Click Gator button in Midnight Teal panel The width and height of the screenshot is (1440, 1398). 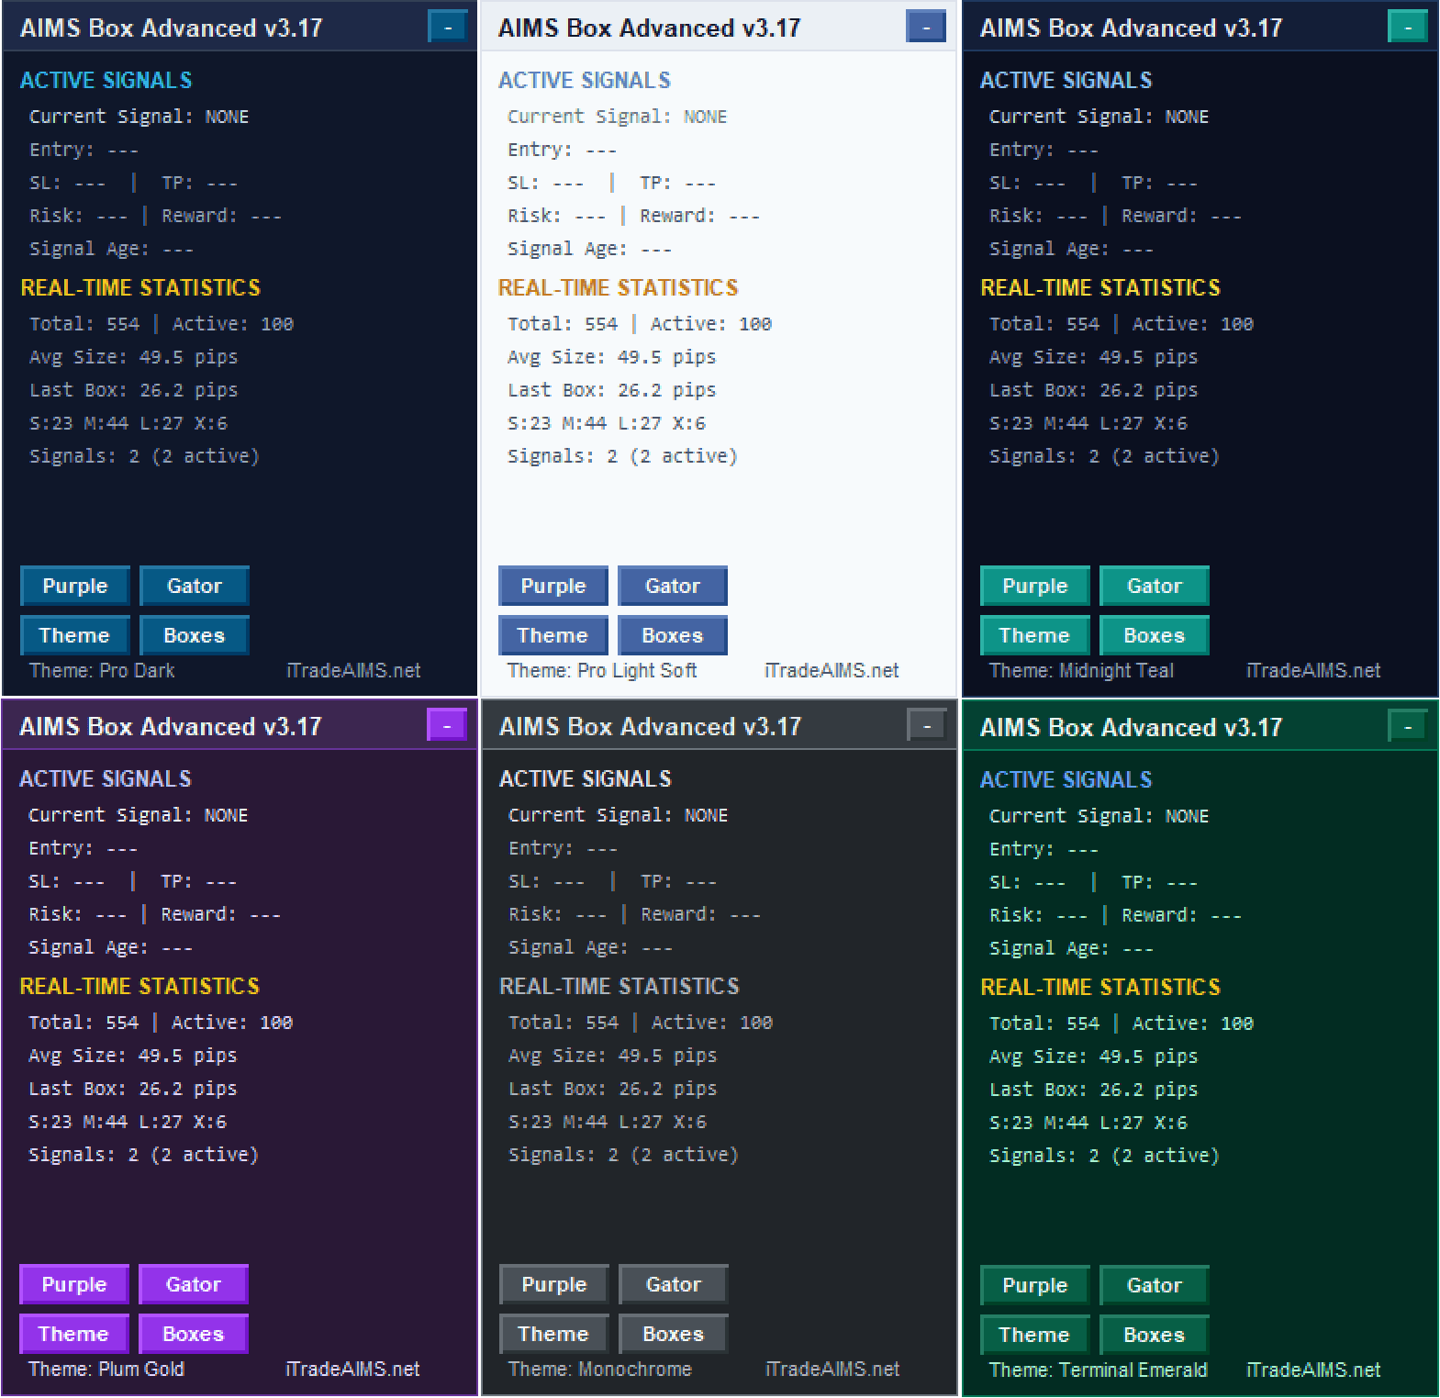coord(1155,586)
